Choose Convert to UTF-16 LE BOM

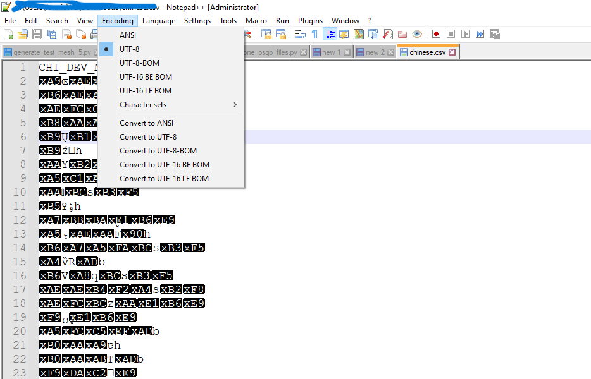click(171, 179)
